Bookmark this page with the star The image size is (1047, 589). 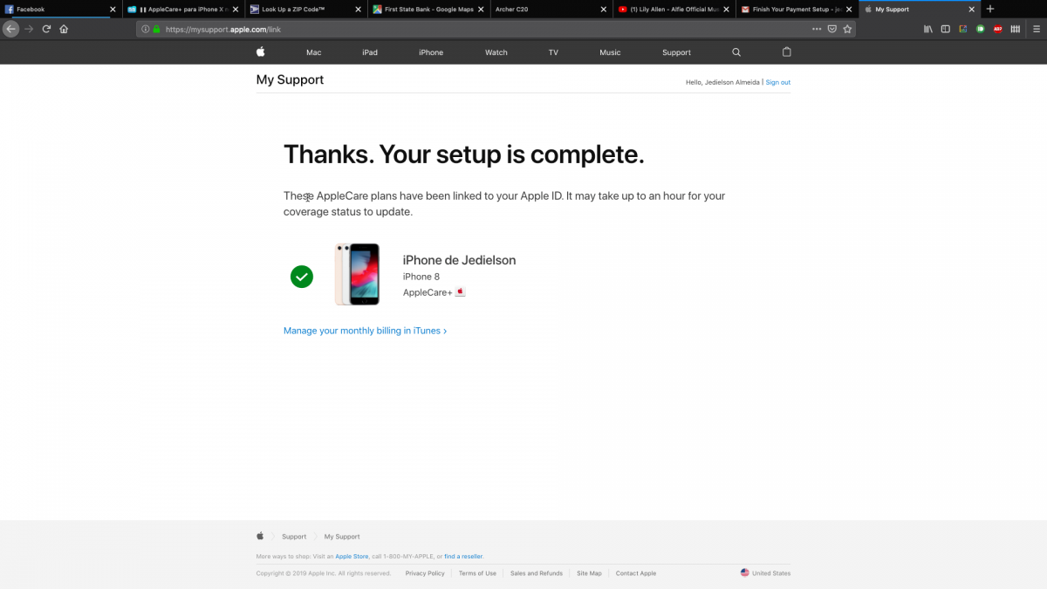(847, 29)
